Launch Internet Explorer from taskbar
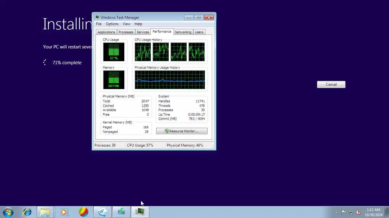Viewport: 389px width, 218px height. (27, 212)
